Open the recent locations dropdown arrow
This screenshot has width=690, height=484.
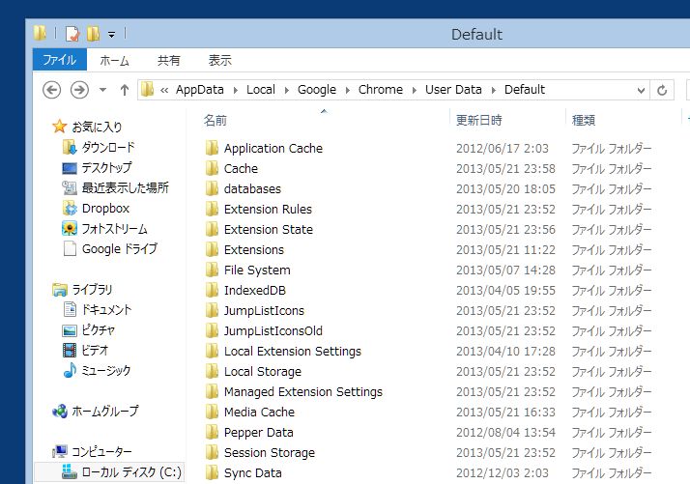pyautogui.click(x=103, y=90)
